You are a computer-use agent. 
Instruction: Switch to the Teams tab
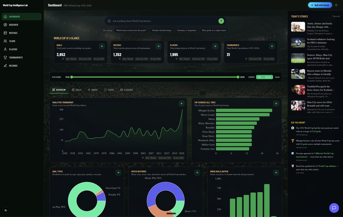click(x=109, y=90)
